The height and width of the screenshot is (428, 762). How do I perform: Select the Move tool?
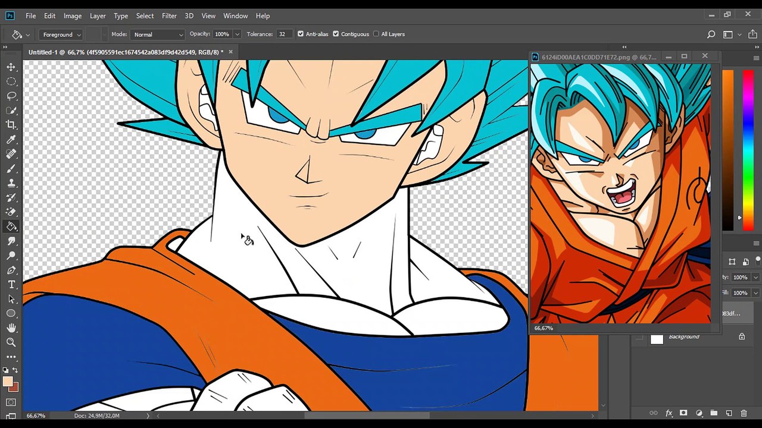point(11,67)
